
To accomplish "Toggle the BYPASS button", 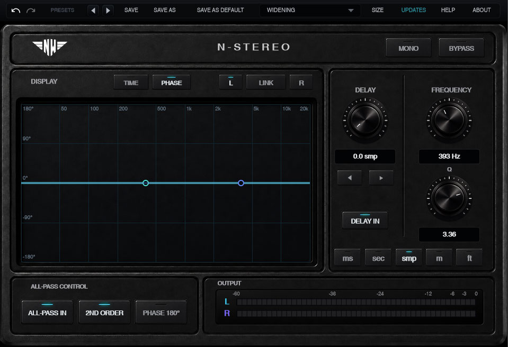I will [x=461, y=48].
